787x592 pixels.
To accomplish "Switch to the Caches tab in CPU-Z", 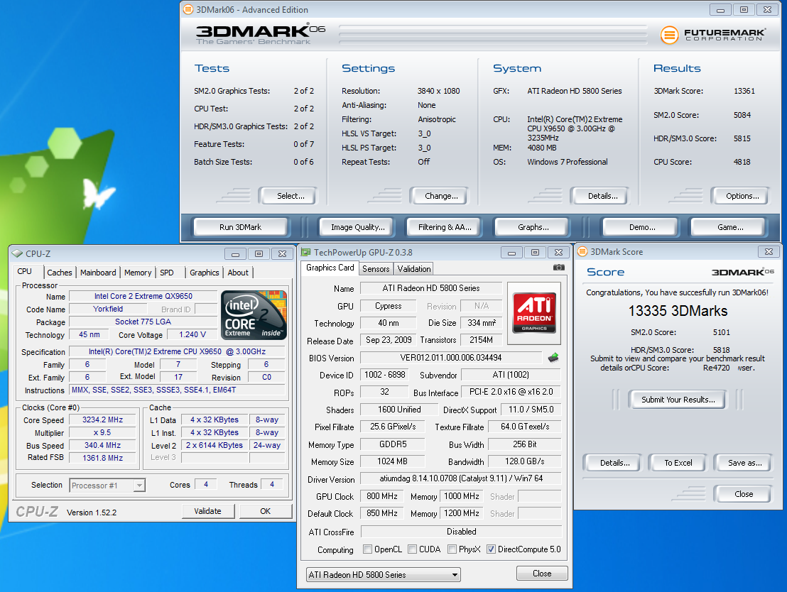I will tap(59, 273).
